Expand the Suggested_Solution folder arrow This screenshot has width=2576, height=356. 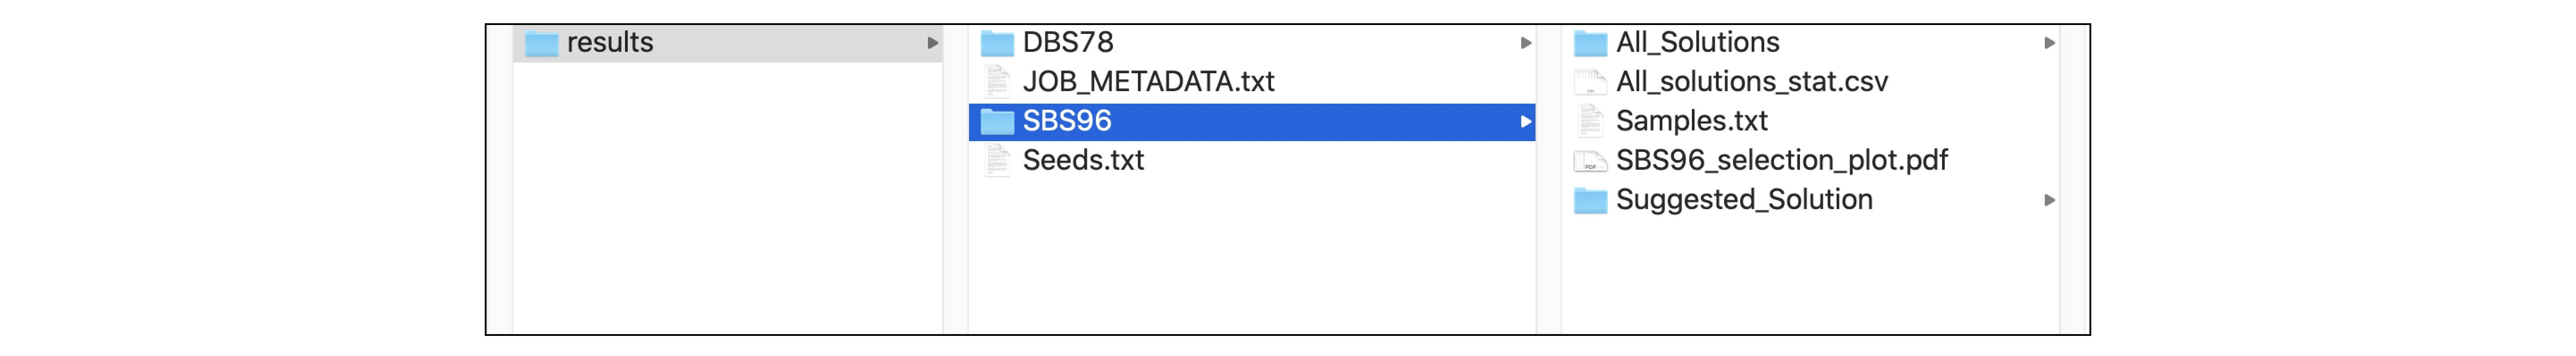pyautogui.click(x=2049, y=200)
